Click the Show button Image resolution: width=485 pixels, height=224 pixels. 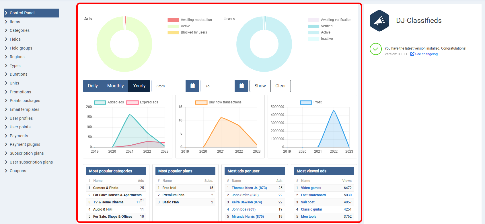pyautogui.click(x=260, y=86)
